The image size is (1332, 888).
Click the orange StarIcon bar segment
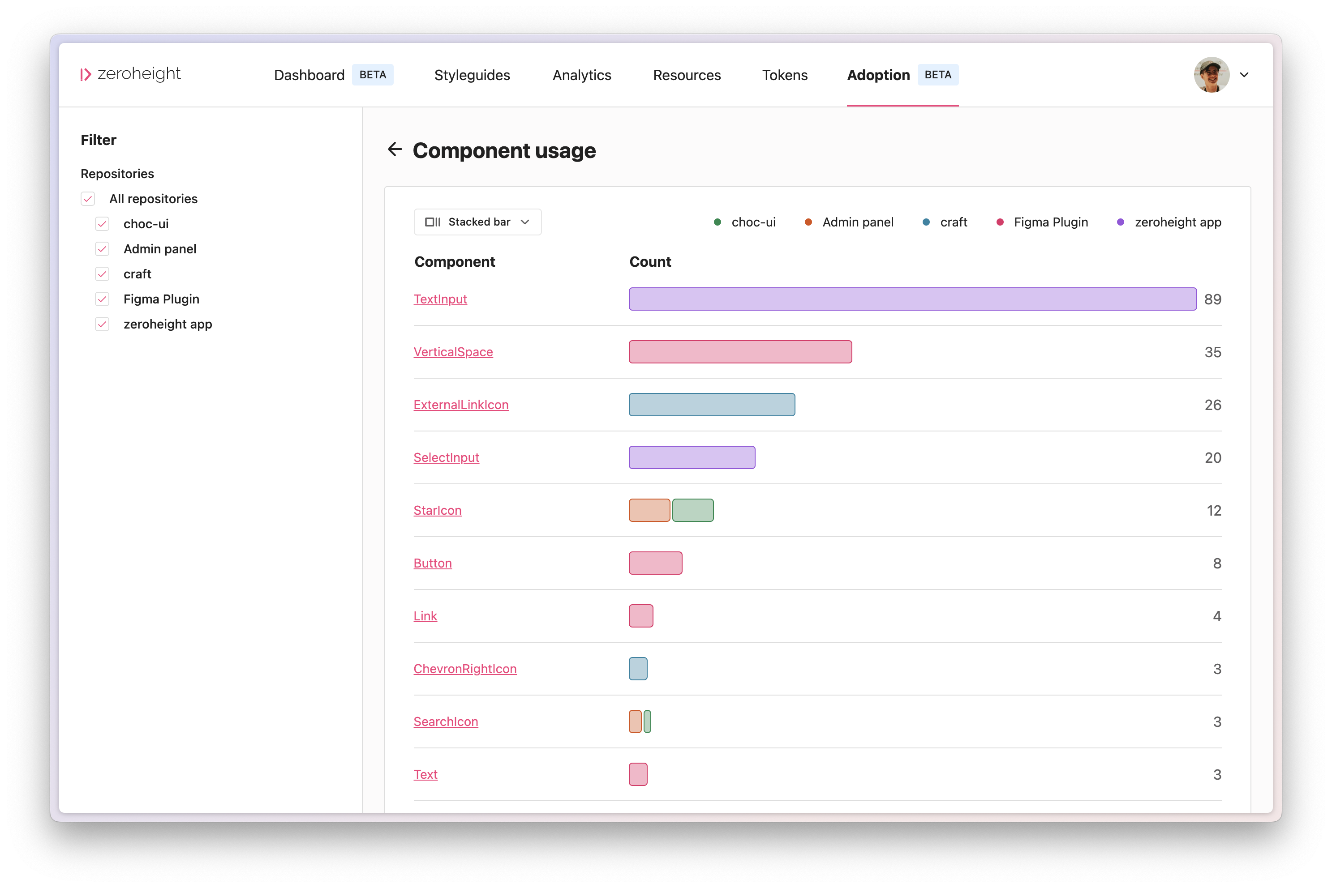tap(649, 510)
